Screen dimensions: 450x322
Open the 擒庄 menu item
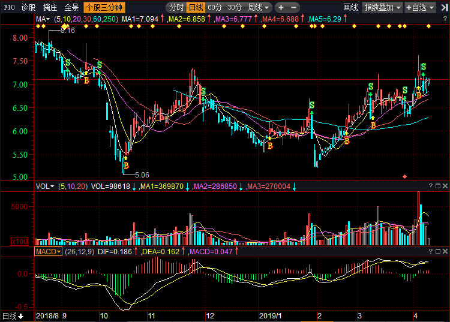click(50, 8)
